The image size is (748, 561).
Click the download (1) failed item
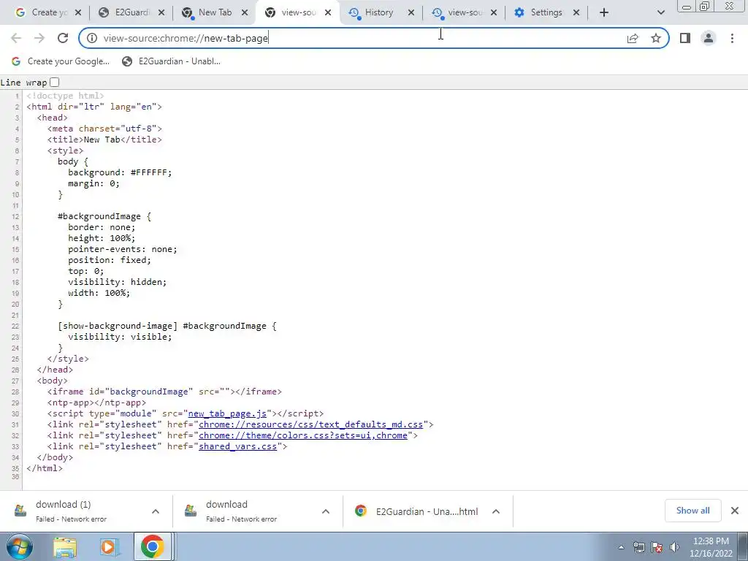click(72, 511)
